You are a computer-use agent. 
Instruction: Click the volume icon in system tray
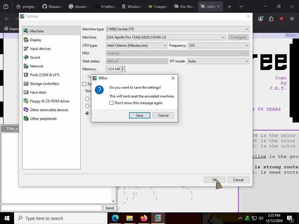pyautogui.click(x=261, y=218)
